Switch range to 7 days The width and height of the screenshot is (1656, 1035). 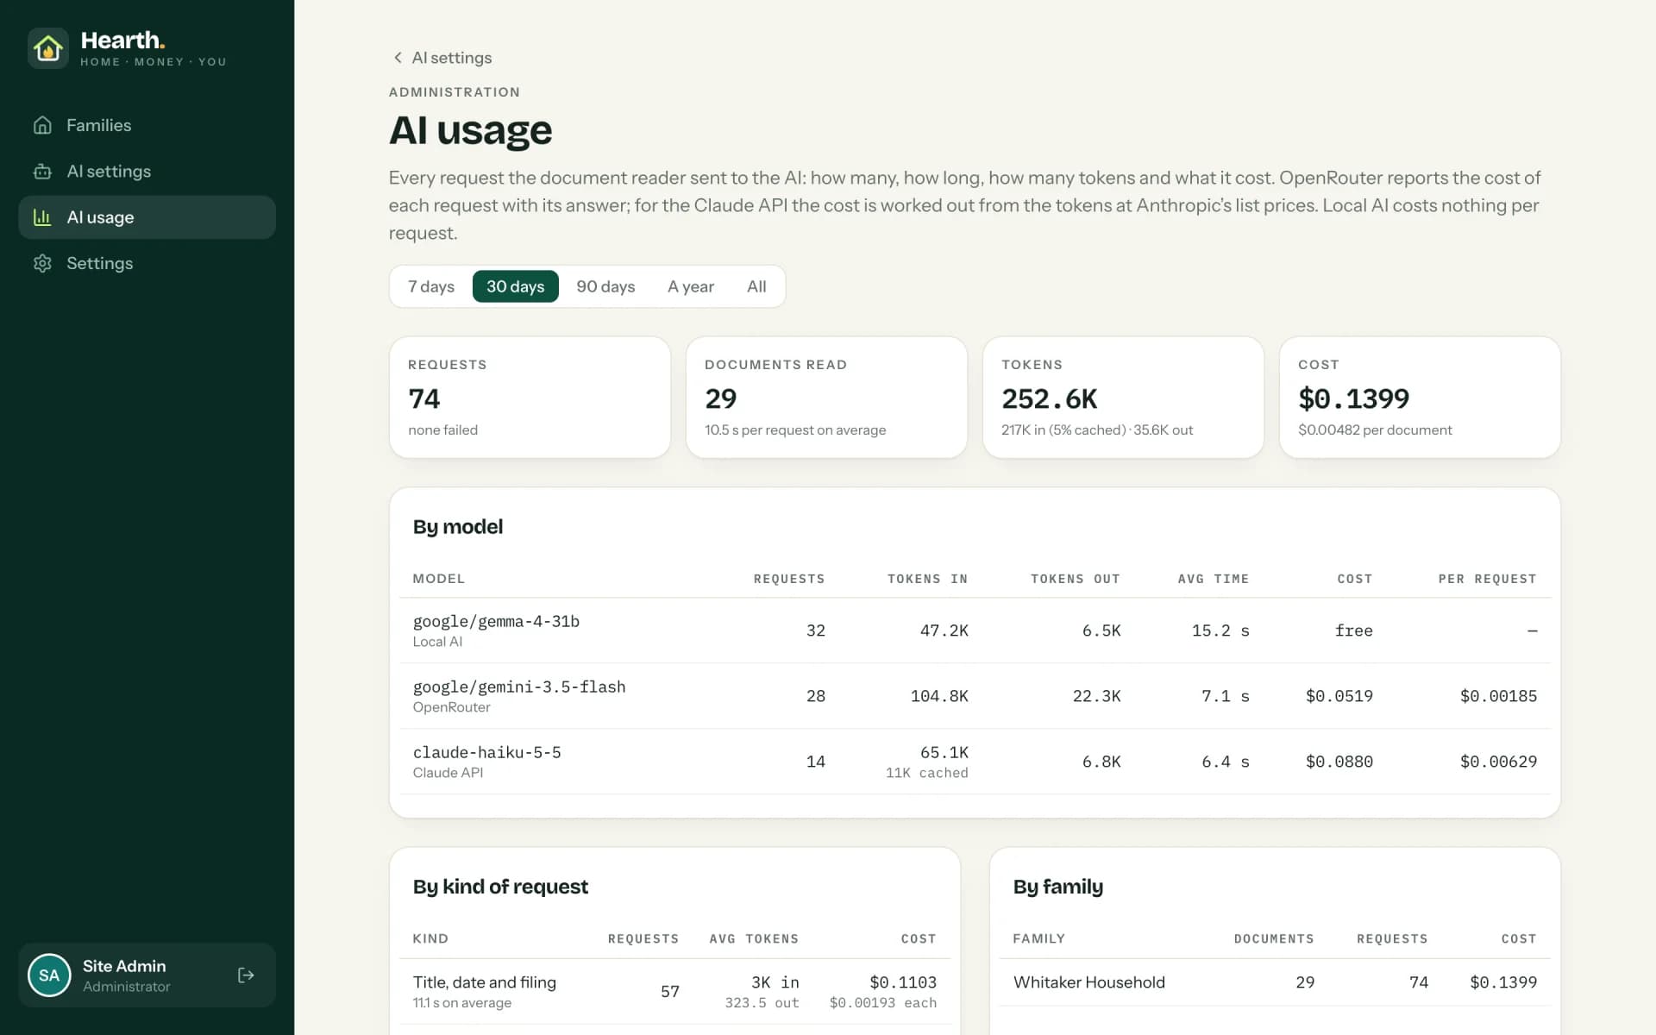431,286
